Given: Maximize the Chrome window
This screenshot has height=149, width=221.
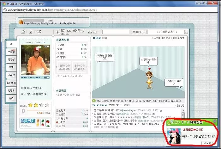Looking at the screenshot, I should point(205,3).
